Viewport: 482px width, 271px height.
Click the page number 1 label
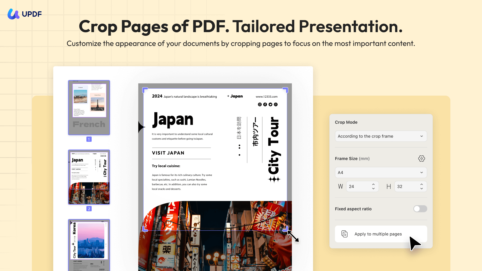click(89, 139)
